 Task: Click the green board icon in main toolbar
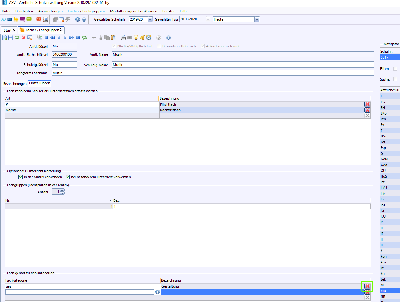[29, 19]
